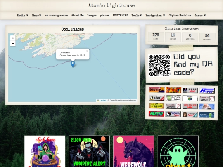Viewport: 223px width, 167px height.
Task: Click the Linux Tux penguin badge
Action: click(x=157, y=98)
